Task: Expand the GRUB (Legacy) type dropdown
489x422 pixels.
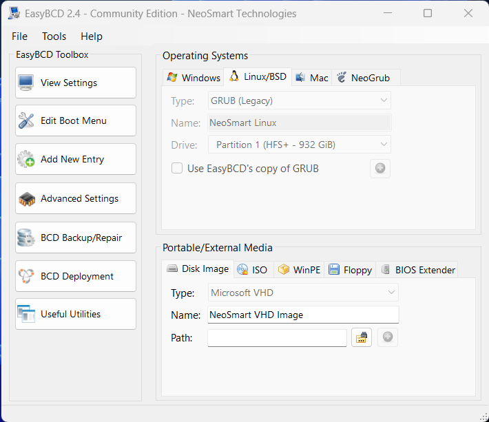Action: pyautogui.click(x=300, y=101)
